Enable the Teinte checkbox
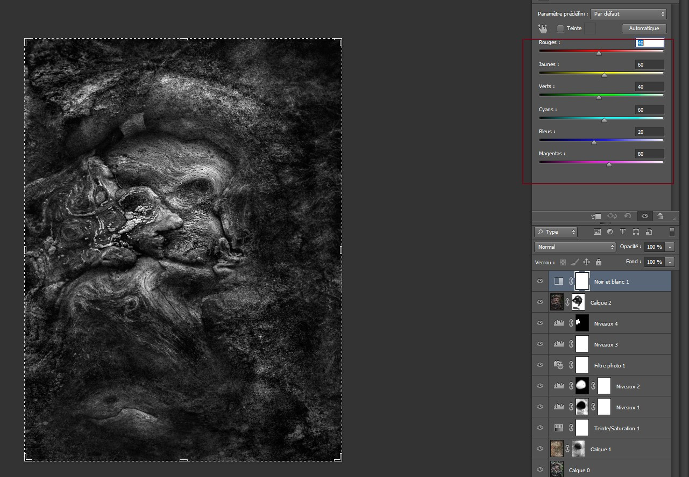 560,28
